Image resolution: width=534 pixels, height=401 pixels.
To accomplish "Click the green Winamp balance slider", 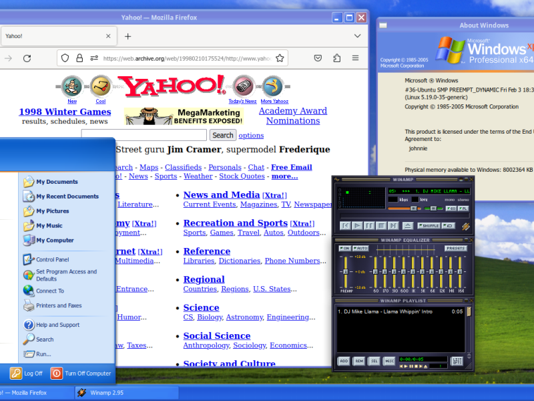I will point(433,209).
